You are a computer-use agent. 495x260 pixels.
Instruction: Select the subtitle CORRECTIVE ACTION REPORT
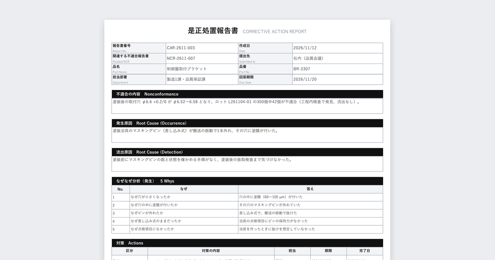(275, 31)
